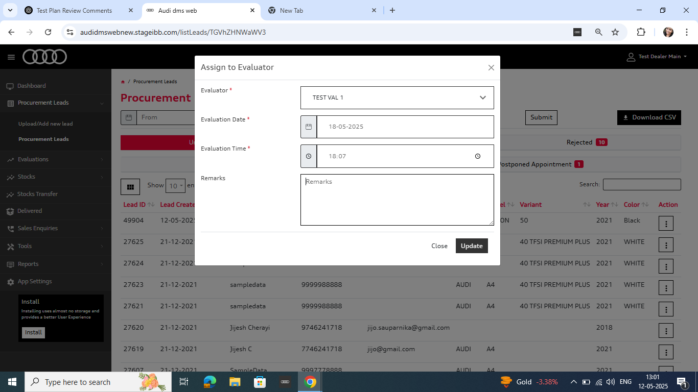This screenshot has height=392, width=698.
Task: Open time picker icon inside time field
Action: click(x=477, y=156)
